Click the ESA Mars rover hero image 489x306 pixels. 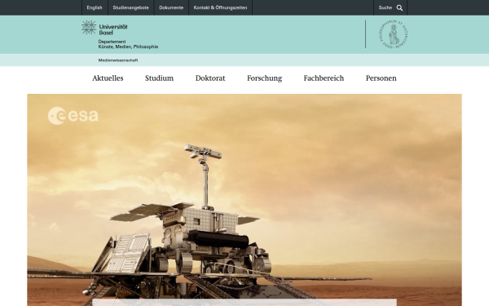click(x=244, y=200)
